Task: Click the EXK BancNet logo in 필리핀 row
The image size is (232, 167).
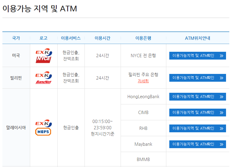Action: 44,78
